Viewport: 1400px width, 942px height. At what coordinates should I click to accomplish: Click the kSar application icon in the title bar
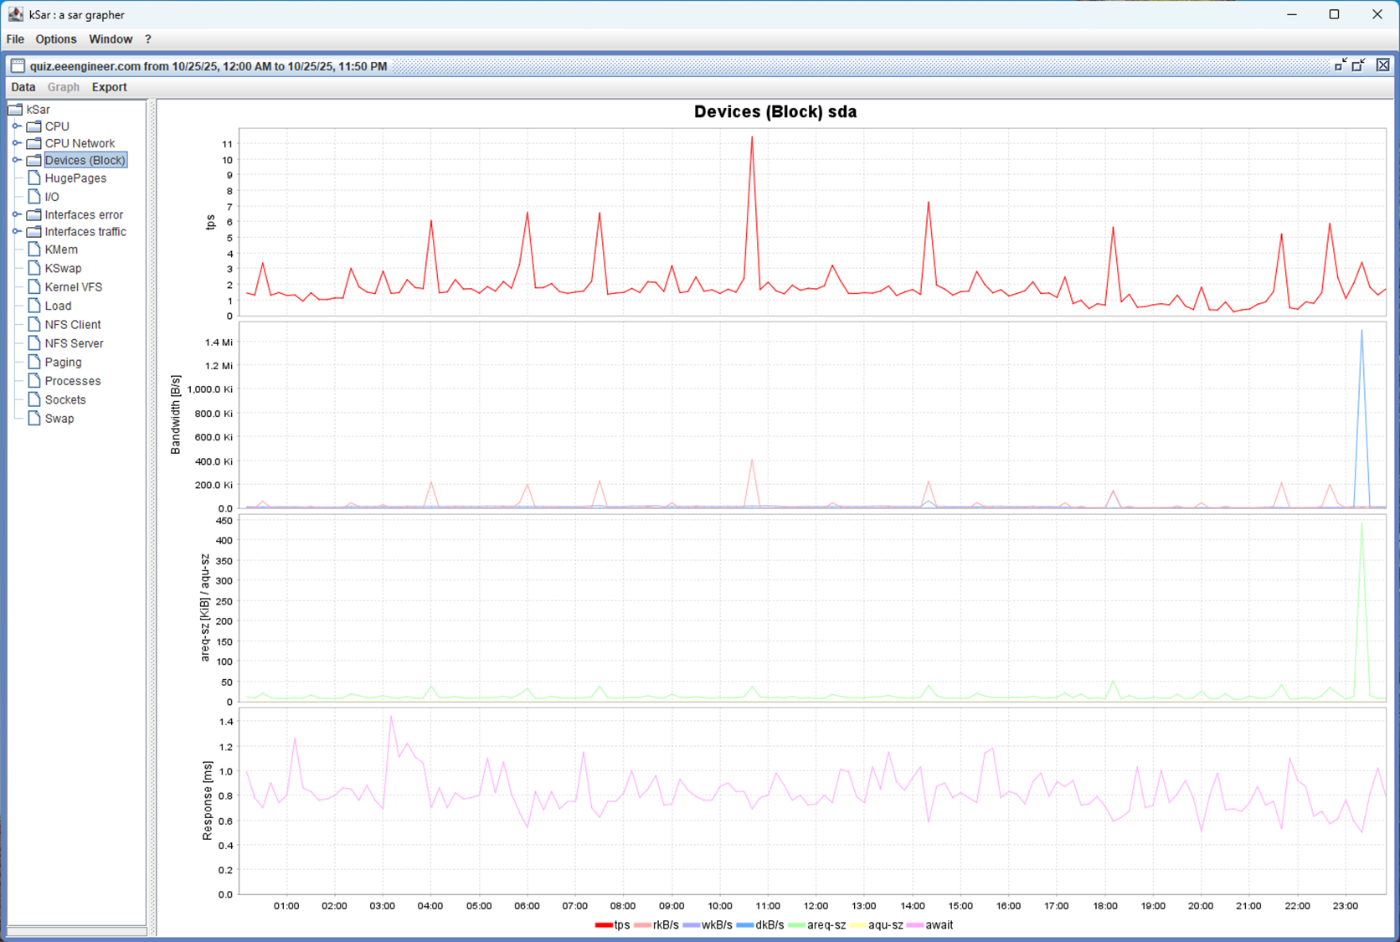point(15,14)
